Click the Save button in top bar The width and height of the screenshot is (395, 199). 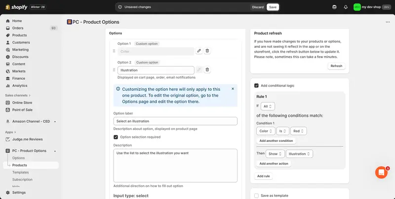click(x=273, y=7)
